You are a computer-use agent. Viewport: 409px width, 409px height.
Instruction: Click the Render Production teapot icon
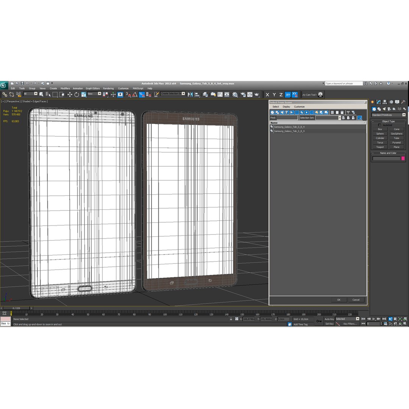pyautogui.click(x=257, y=94)
